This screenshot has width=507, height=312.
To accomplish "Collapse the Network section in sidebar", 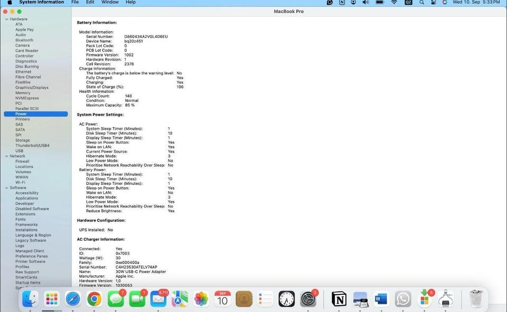I will [6, 156].
